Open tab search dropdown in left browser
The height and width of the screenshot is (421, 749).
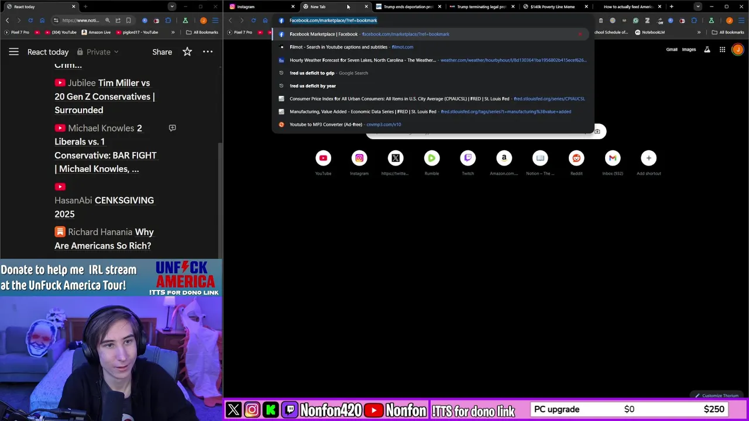click(171, 6)
